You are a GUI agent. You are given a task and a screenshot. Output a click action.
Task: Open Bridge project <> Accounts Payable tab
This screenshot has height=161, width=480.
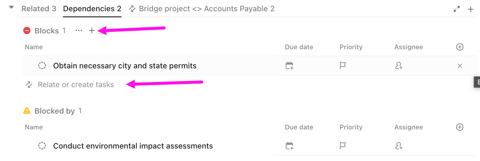coord(202,9)
